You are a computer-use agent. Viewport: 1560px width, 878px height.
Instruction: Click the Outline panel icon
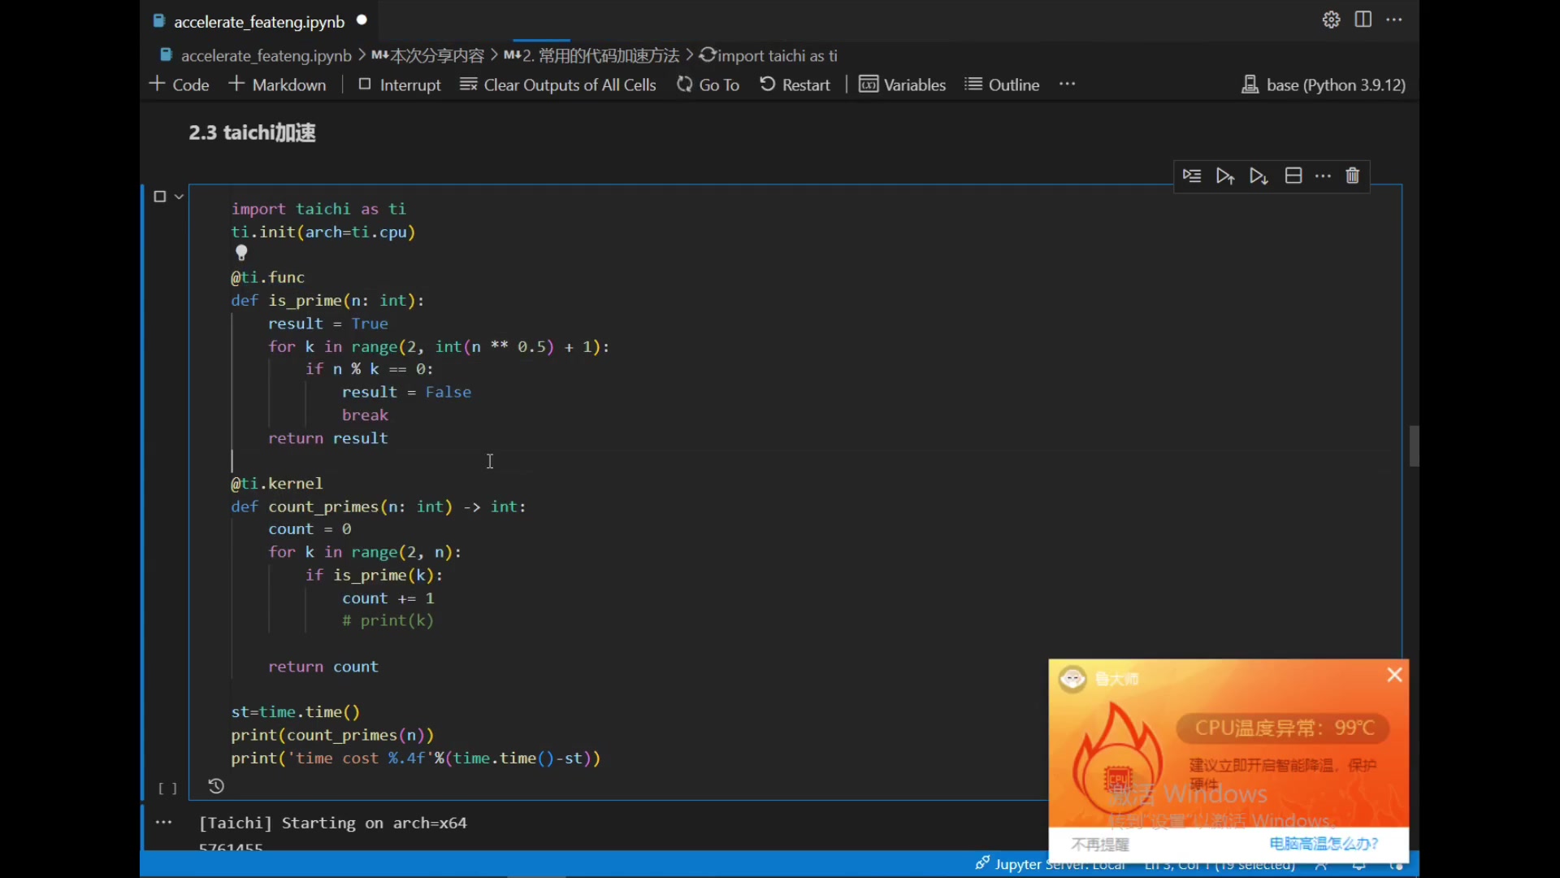[x=976, y=84]
